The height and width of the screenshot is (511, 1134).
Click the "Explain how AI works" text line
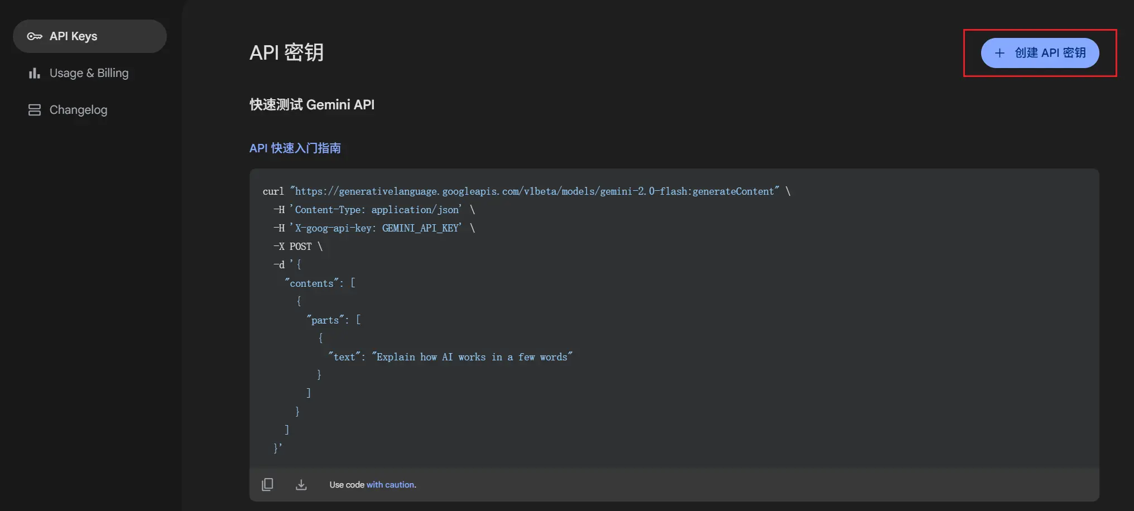tap(450, 357)
